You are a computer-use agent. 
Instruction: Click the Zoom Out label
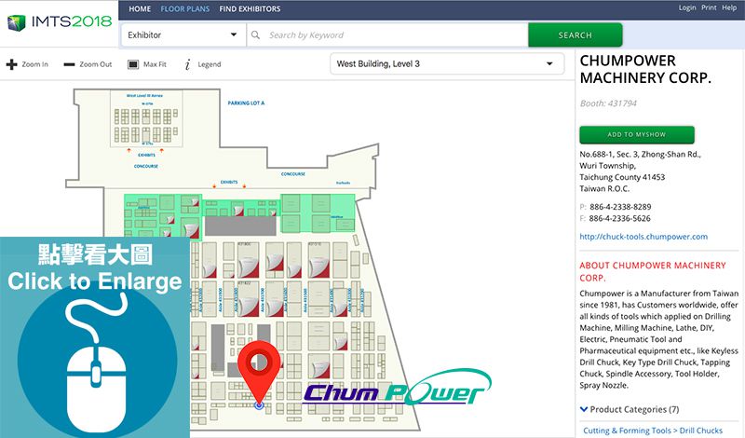tap(96, 64)
